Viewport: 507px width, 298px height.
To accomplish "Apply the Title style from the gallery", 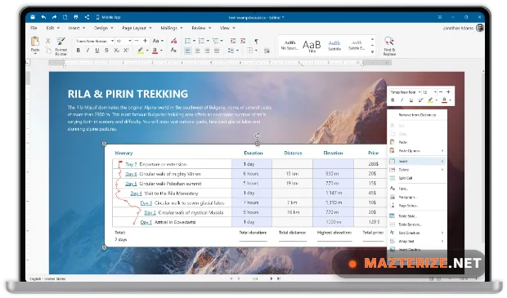I will [x=312, y=46].
